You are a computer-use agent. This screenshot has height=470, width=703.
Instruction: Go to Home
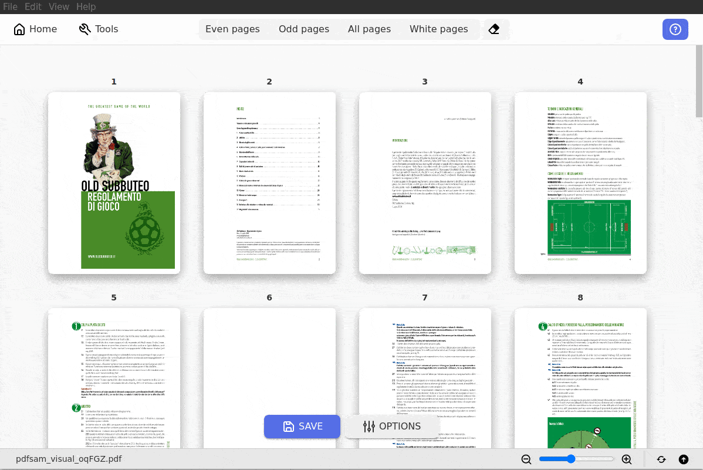[35, 29]
